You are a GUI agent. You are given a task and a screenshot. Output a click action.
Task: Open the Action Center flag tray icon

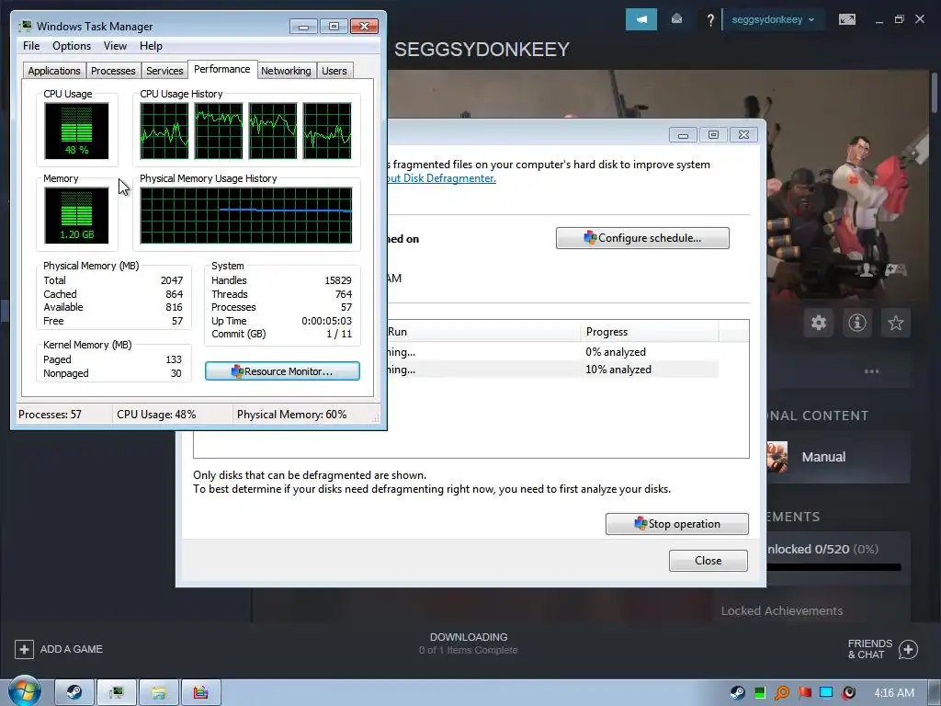804,693
